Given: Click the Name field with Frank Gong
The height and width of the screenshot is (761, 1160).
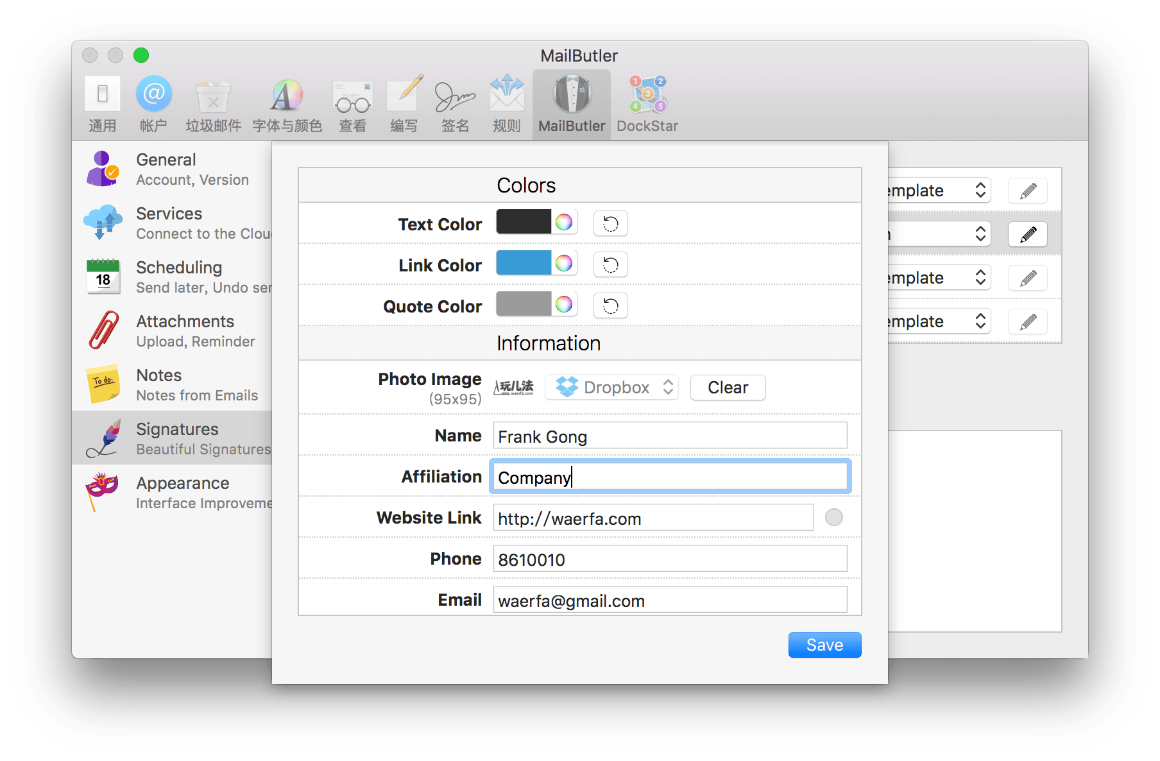Looking at the screenshot, I should point(670,436).
